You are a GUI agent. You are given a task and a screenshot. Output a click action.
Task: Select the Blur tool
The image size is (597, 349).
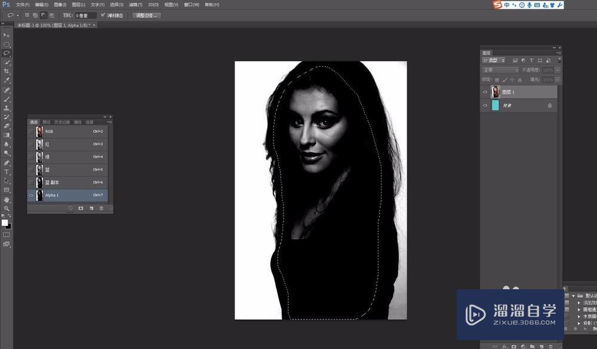coord(7,145)
